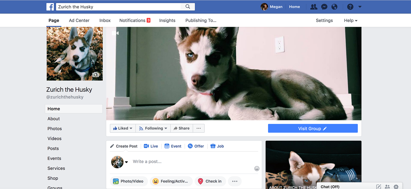Click the search field with Zurich the Husky
Image resolution: width=411 pixels, height=189 pixels.
pyautogui.click(x=119, y=7)
